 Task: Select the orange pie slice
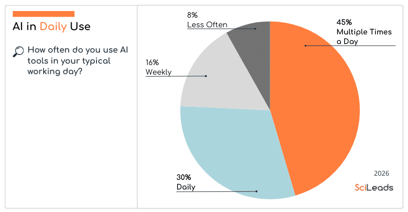tap(317, 110)
